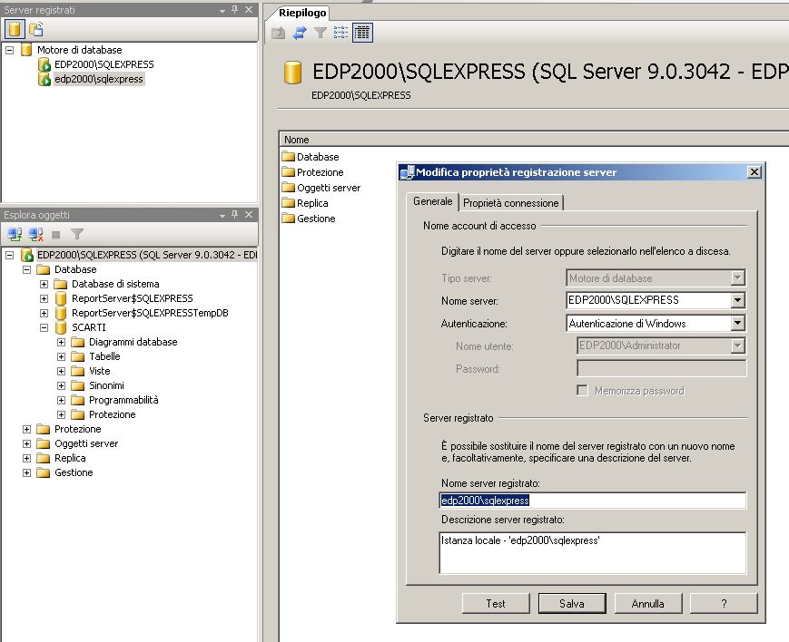Select Diagrammi database folder under SCARTI
Viewport: 789px width, 642px height.
(x=133, y=342)
